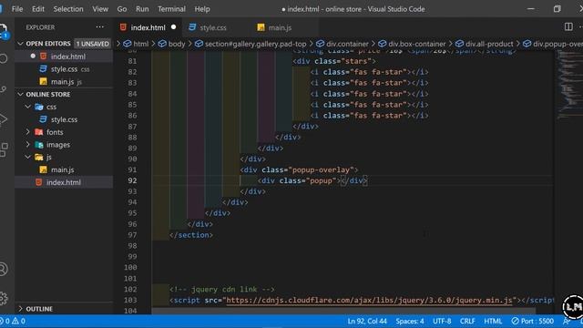Click the unsaved dot beside index.html in Open Editors
This screenshot has height=328, width=583.
pyautogui.click(x=33, y=56)
